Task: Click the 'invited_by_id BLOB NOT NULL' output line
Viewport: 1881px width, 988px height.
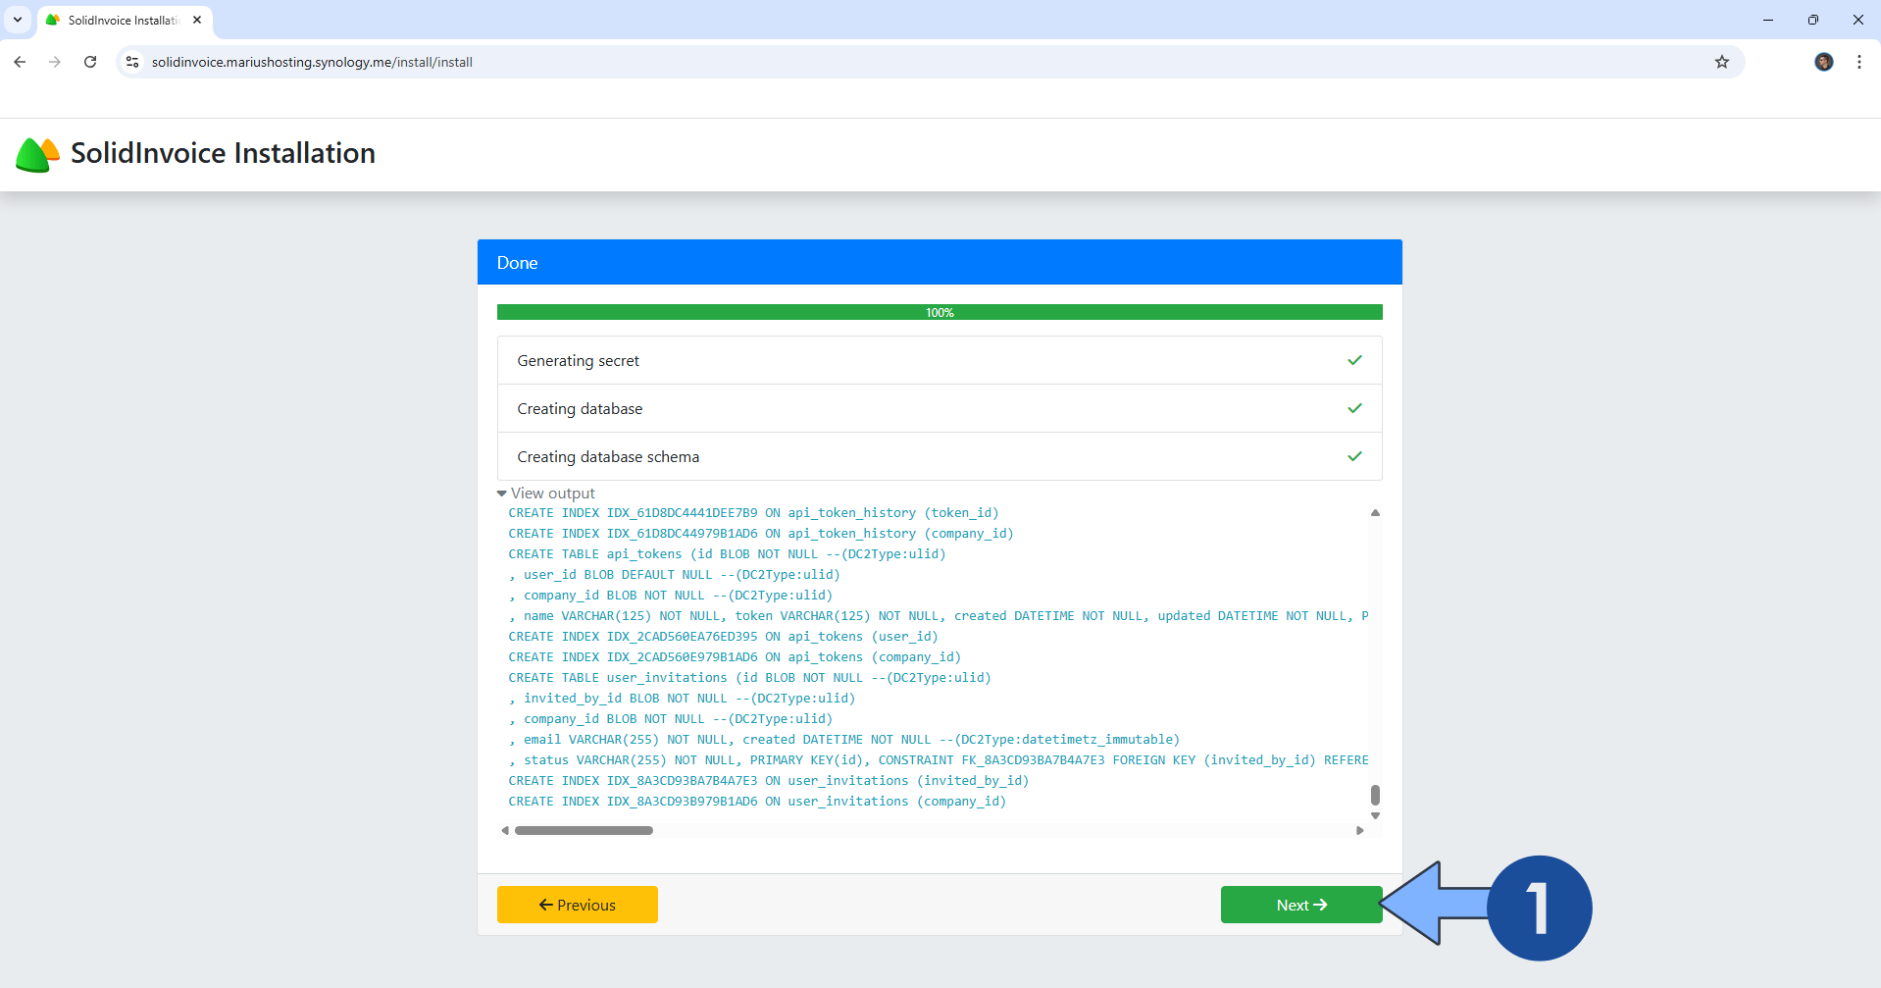Action: click(682, 699)
